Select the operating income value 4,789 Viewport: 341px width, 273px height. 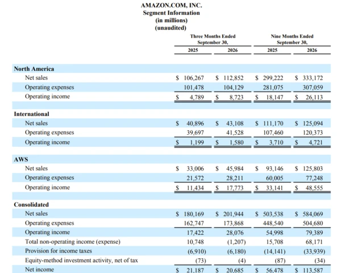pyautogui.click(x=197, y=97)
